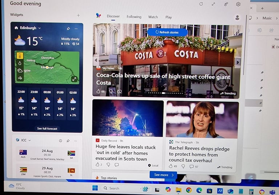Switch to the Play tab
The image size is (279, 195).
[x=169, y=17]
